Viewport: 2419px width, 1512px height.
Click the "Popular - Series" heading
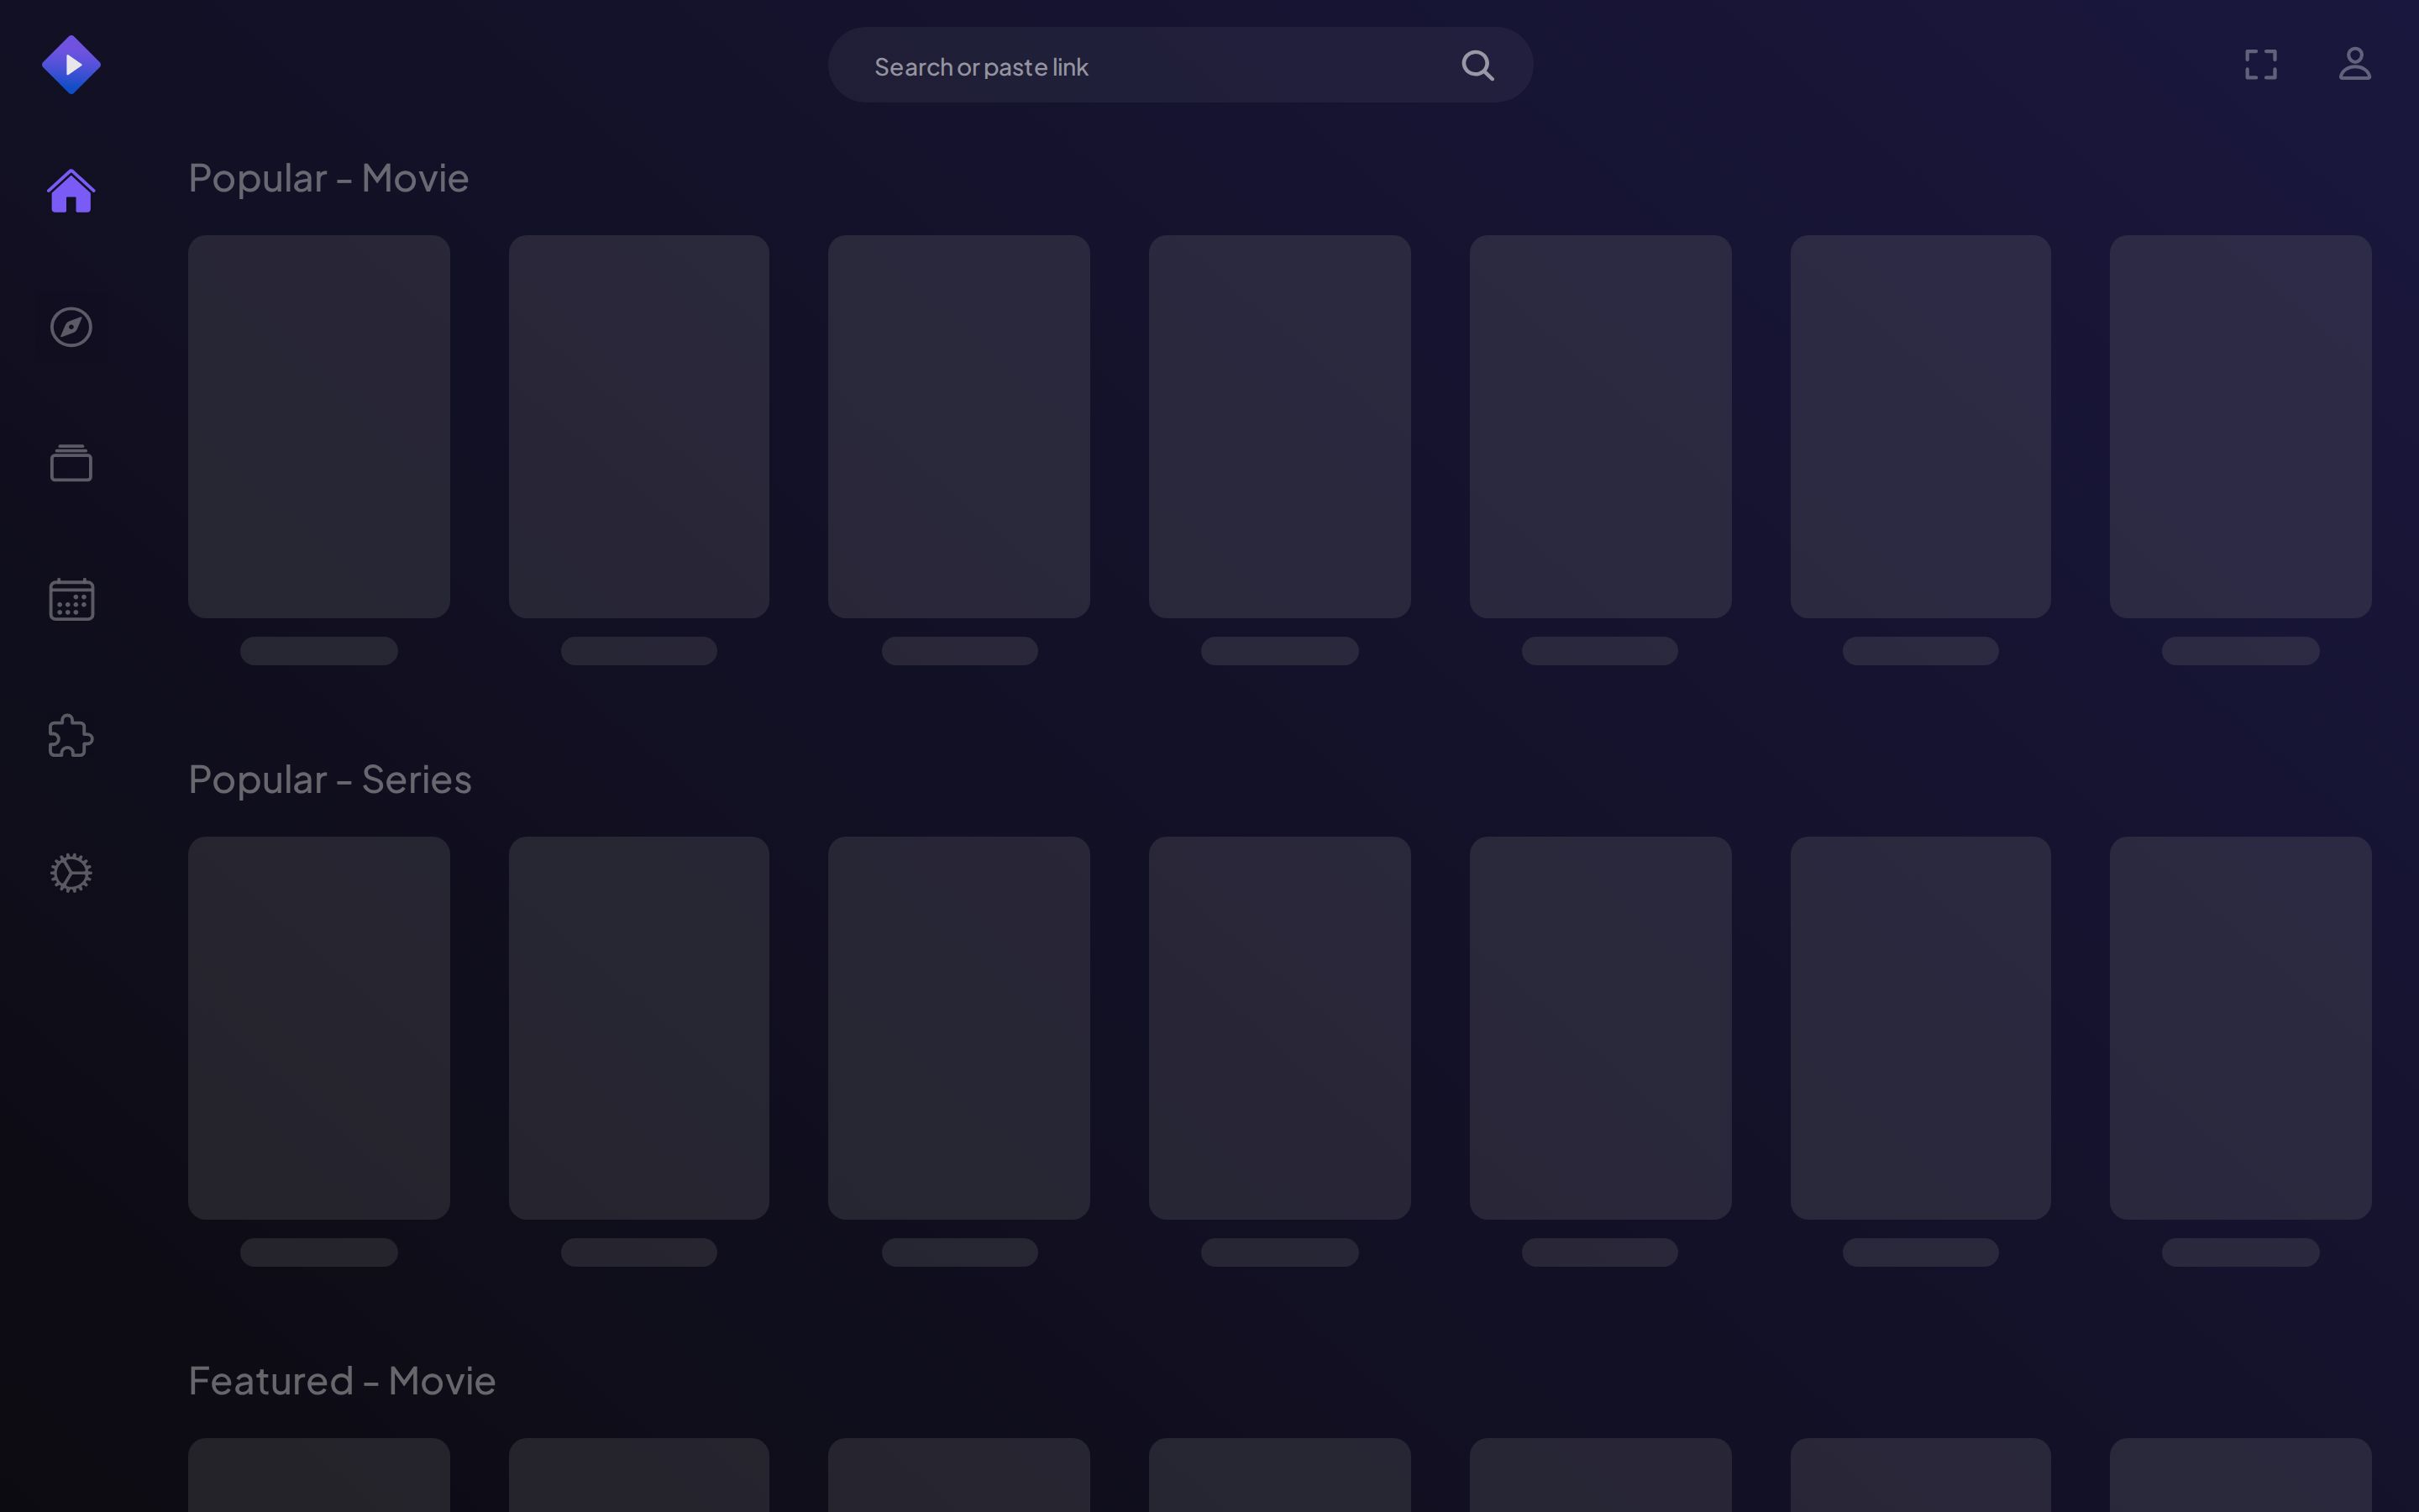pyautogui.click(x=330, y=779)
